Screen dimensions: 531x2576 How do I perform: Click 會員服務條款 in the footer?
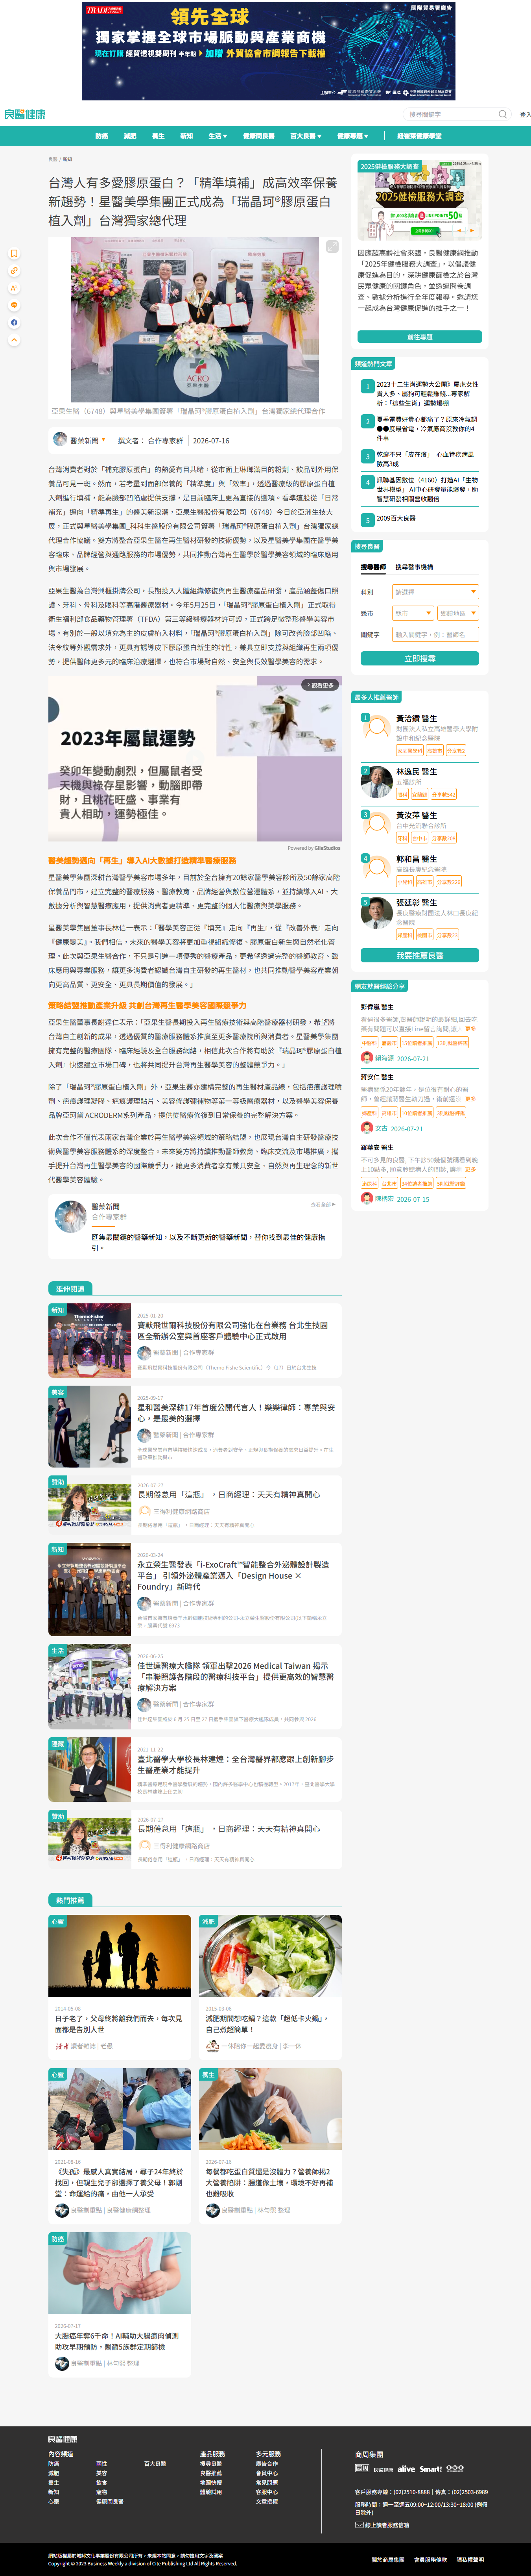[x=430, y=2560]
